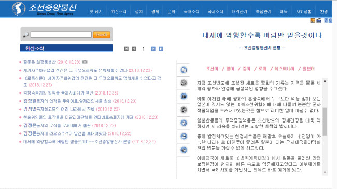Click the gray round icon below the camera icon
The image size is (337, 189).
(184, 110)
